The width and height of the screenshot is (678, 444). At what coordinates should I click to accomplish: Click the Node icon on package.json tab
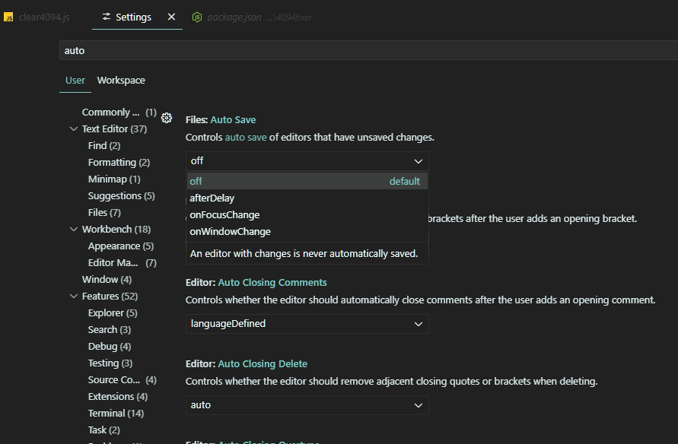pyautogui.click(x=197, y=17)
